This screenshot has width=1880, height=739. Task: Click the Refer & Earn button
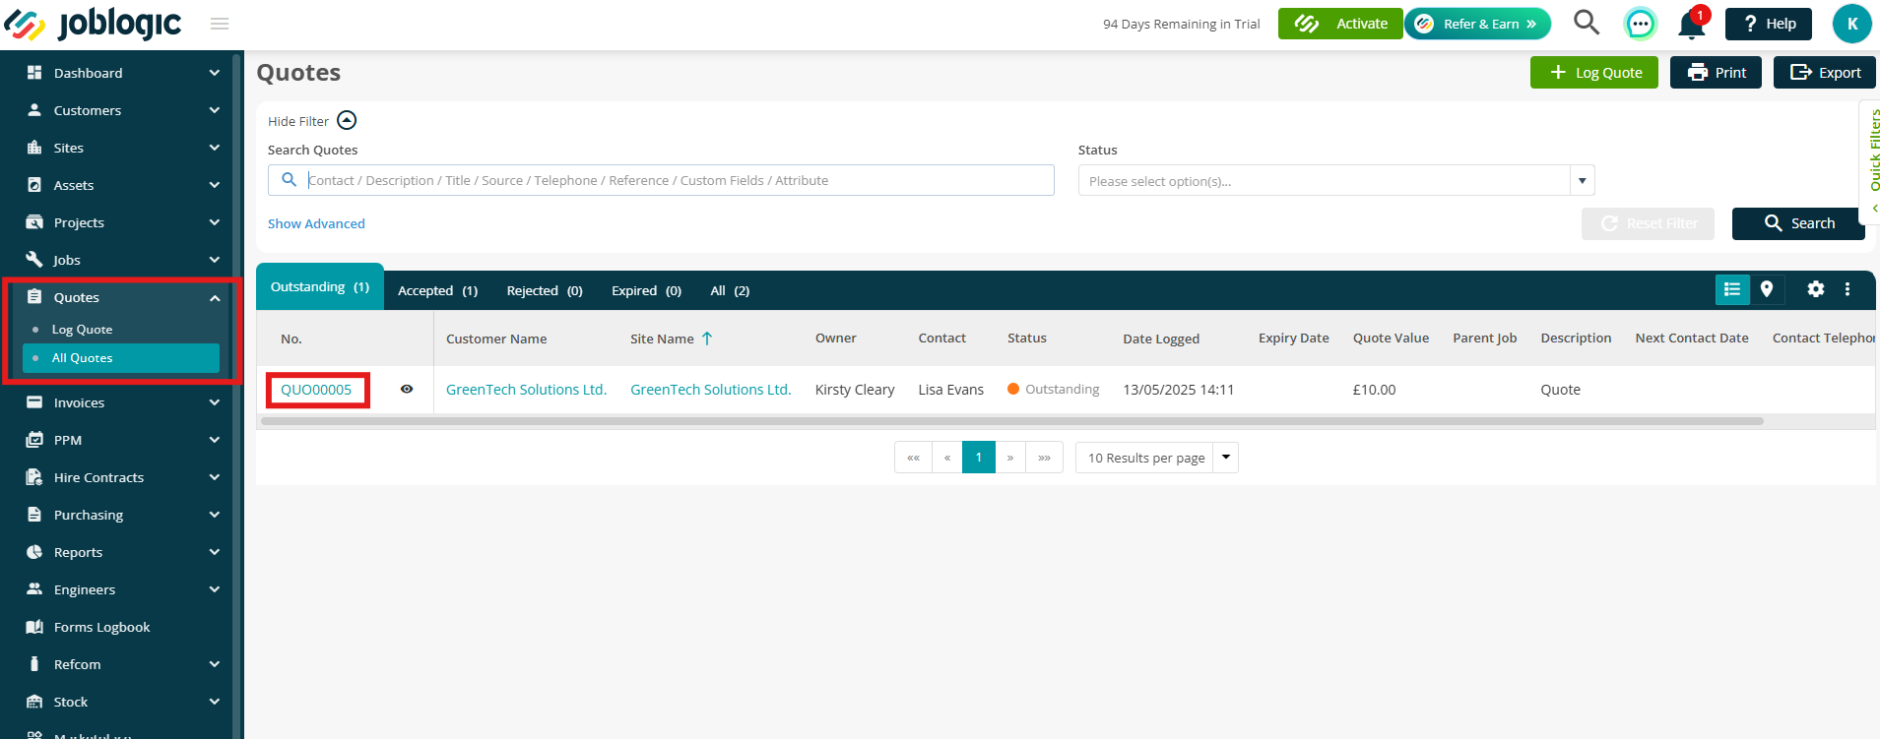1477,24
